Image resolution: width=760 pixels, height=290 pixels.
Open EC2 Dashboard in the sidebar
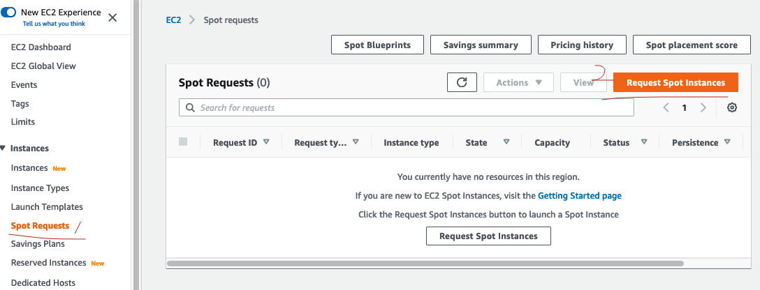click(41, 47)
